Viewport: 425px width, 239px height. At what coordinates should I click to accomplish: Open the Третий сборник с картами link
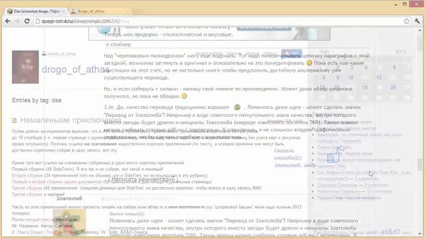pyautogui.click(x=39, y=195)
